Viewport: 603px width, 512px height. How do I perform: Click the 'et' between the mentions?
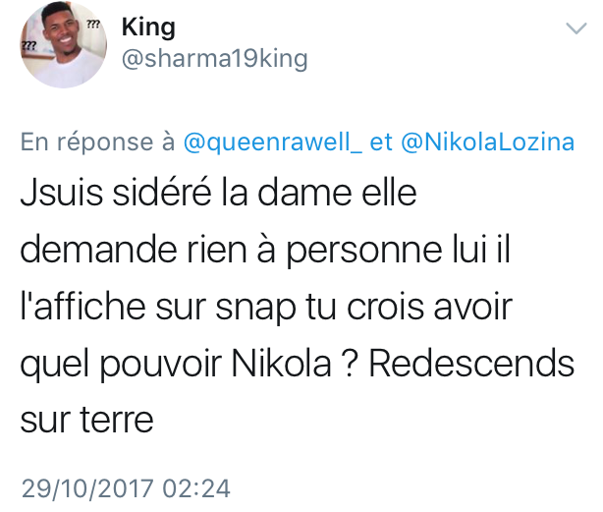click(x=381, y=142)
